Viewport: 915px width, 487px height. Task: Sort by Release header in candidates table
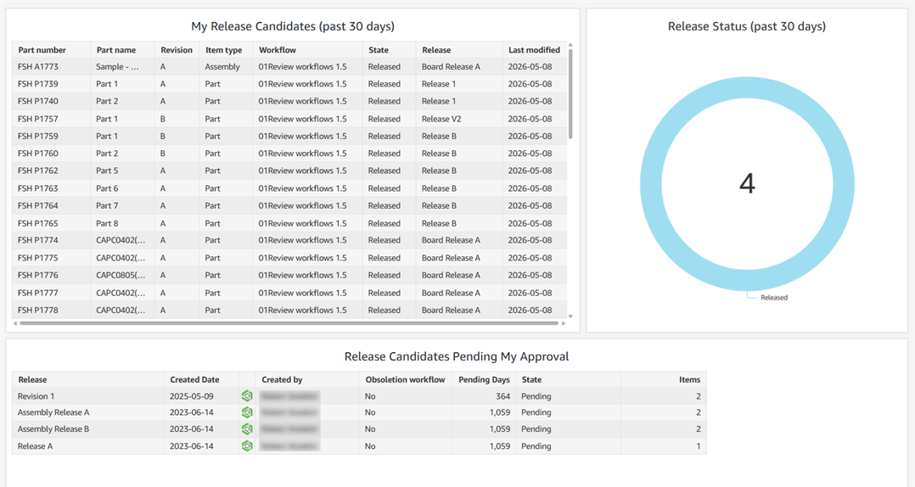(x=436, y=50)
